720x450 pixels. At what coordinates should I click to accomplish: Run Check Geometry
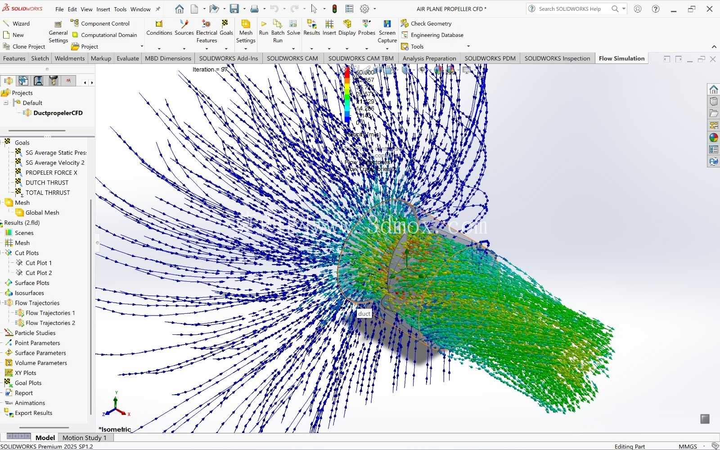pos(426,23)
